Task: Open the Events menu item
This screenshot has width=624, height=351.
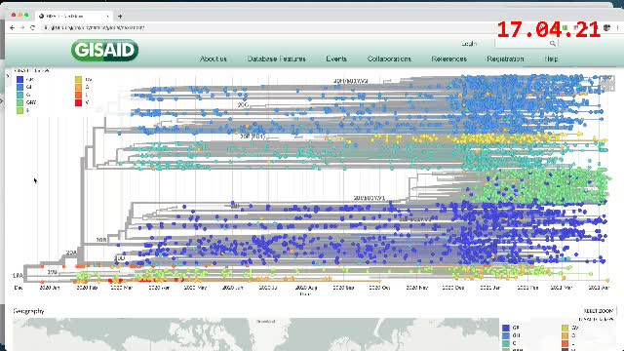Action: (x=336, y=58)
